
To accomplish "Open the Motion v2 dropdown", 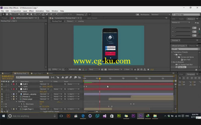I will (x=181, y=22).
